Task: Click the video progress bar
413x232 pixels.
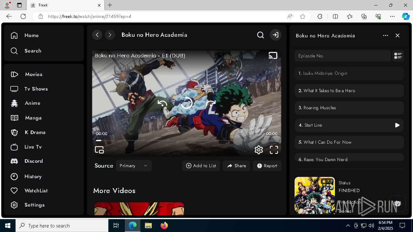Action: [186, 140]
